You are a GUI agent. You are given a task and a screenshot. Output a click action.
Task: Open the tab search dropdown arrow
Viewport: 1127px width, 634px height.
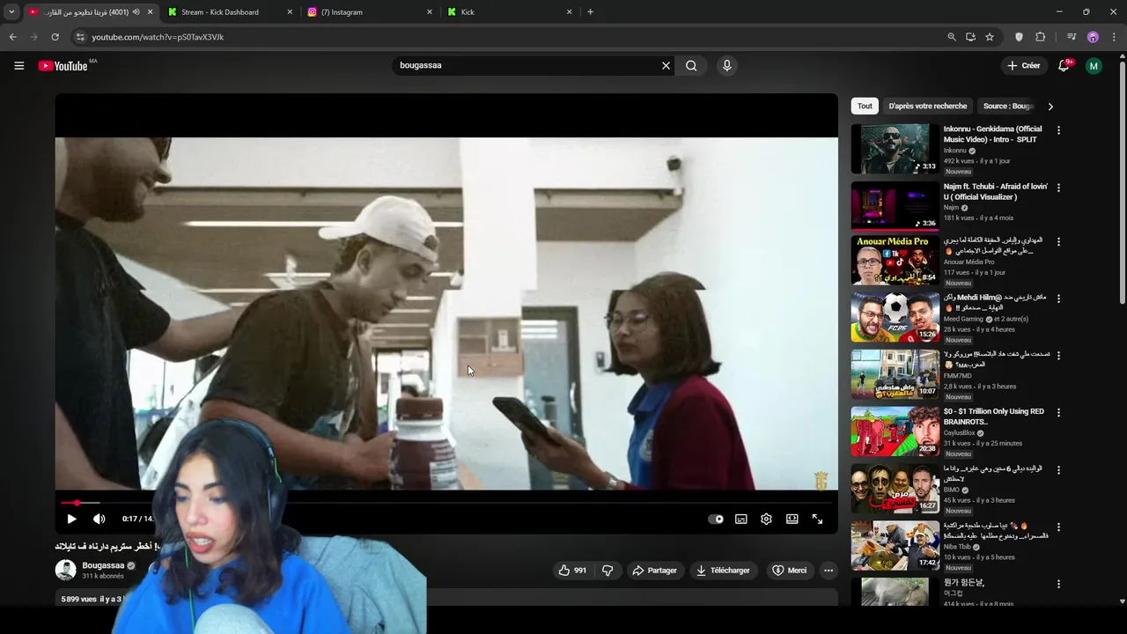click(11, 12)
